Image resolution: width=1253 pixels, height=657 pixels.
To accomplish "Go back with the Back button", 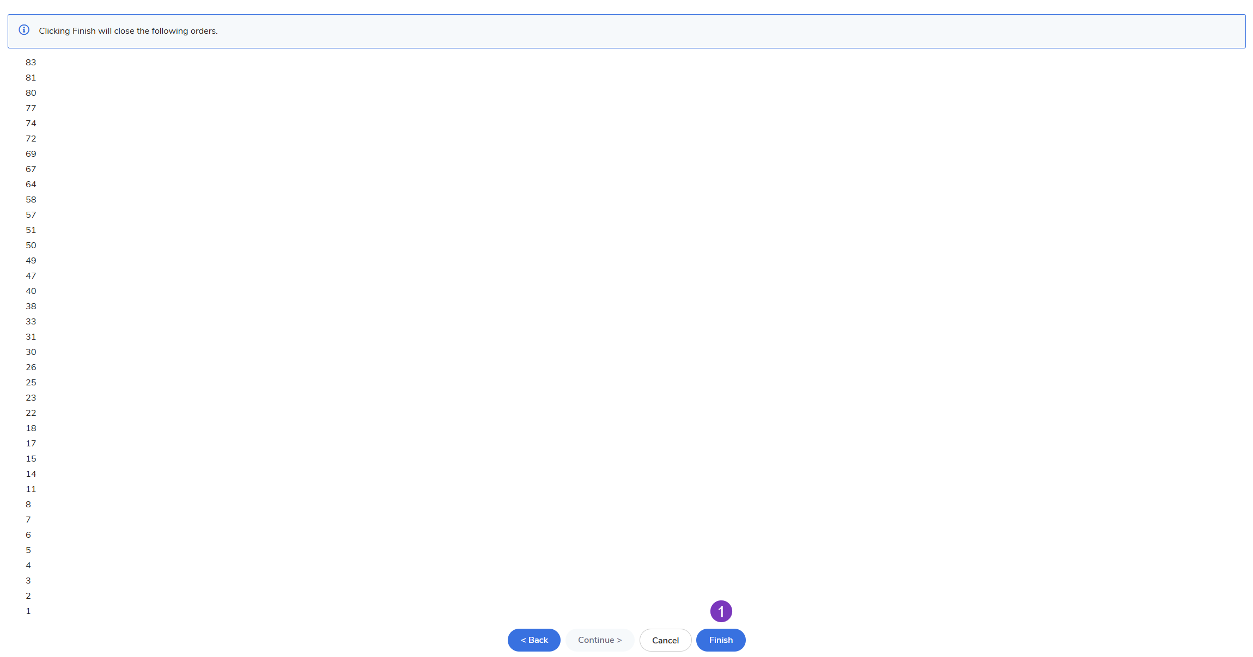I will 534,640.
